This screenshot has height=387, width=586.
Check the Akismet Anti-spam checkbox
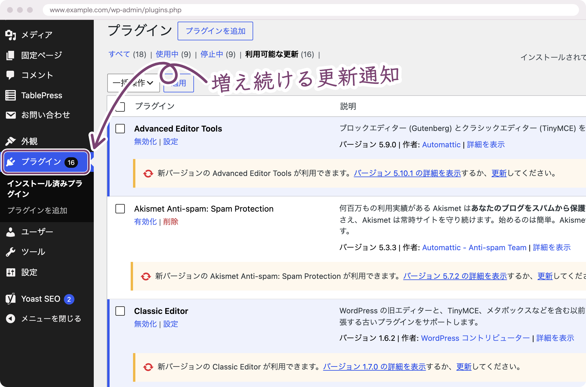pyautogui.click(x=120, y=209)
